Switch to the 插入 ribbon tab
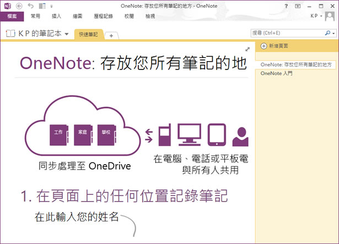 point(56,16)
